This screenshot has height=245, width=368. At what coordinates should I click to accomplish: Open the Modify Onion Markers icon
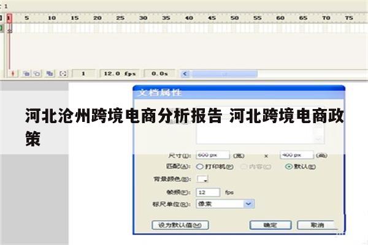pyautogui.click(x=63, y=73)
